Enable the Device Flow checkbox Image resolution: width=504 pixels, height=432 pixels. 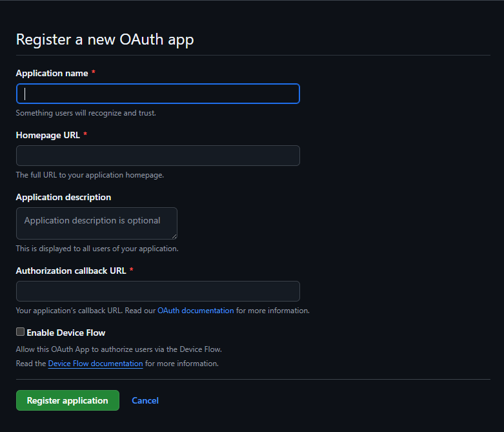tap(20, 332)
